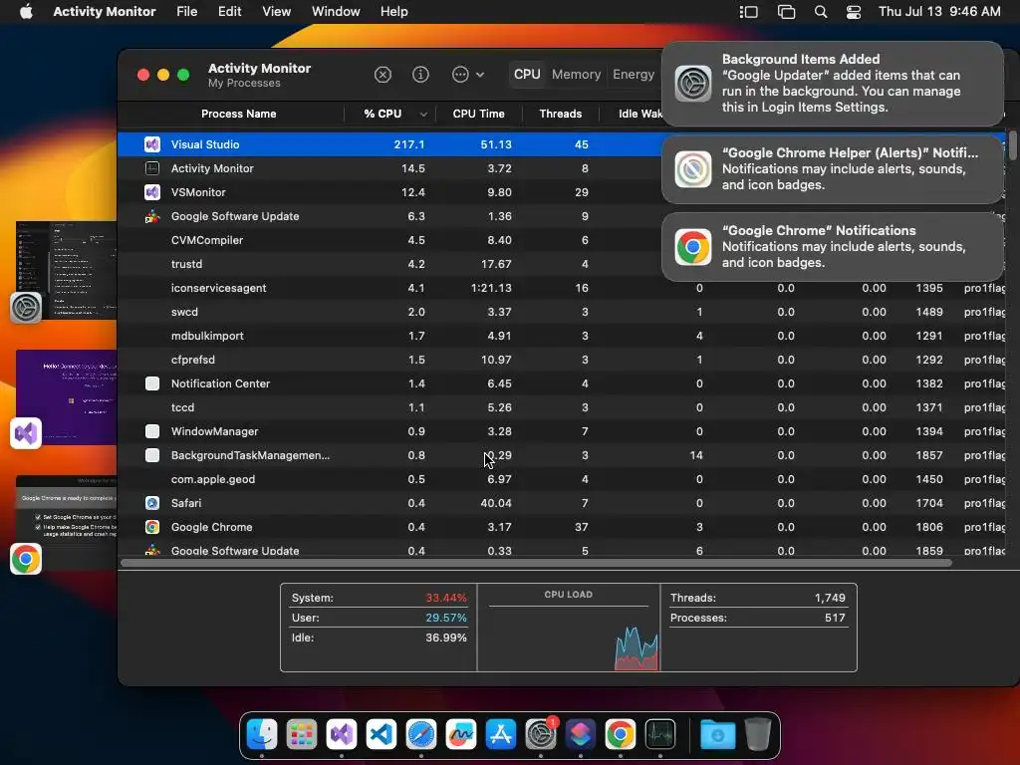Click the BackgroundTaskManagement process icon

click(x=152, y=455)
